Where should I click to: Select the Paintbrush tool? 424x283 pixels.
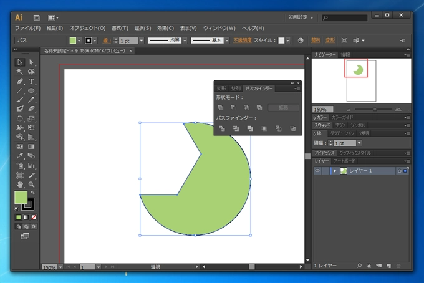click(19, 100)
